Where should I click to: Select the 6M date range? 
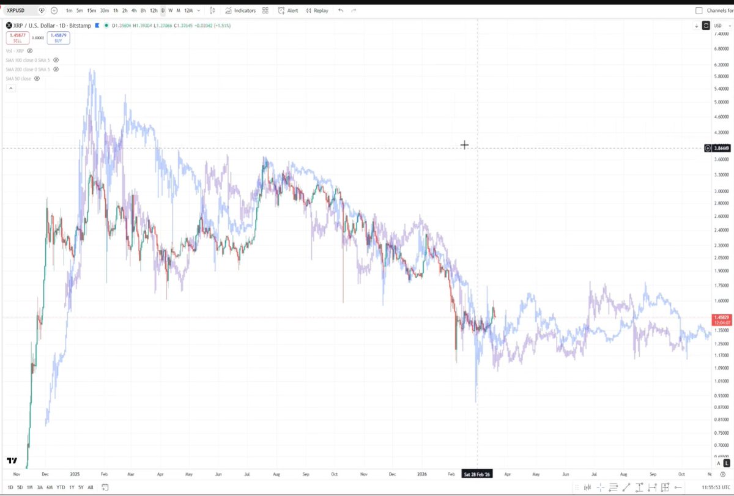click(x=49, y=487)
